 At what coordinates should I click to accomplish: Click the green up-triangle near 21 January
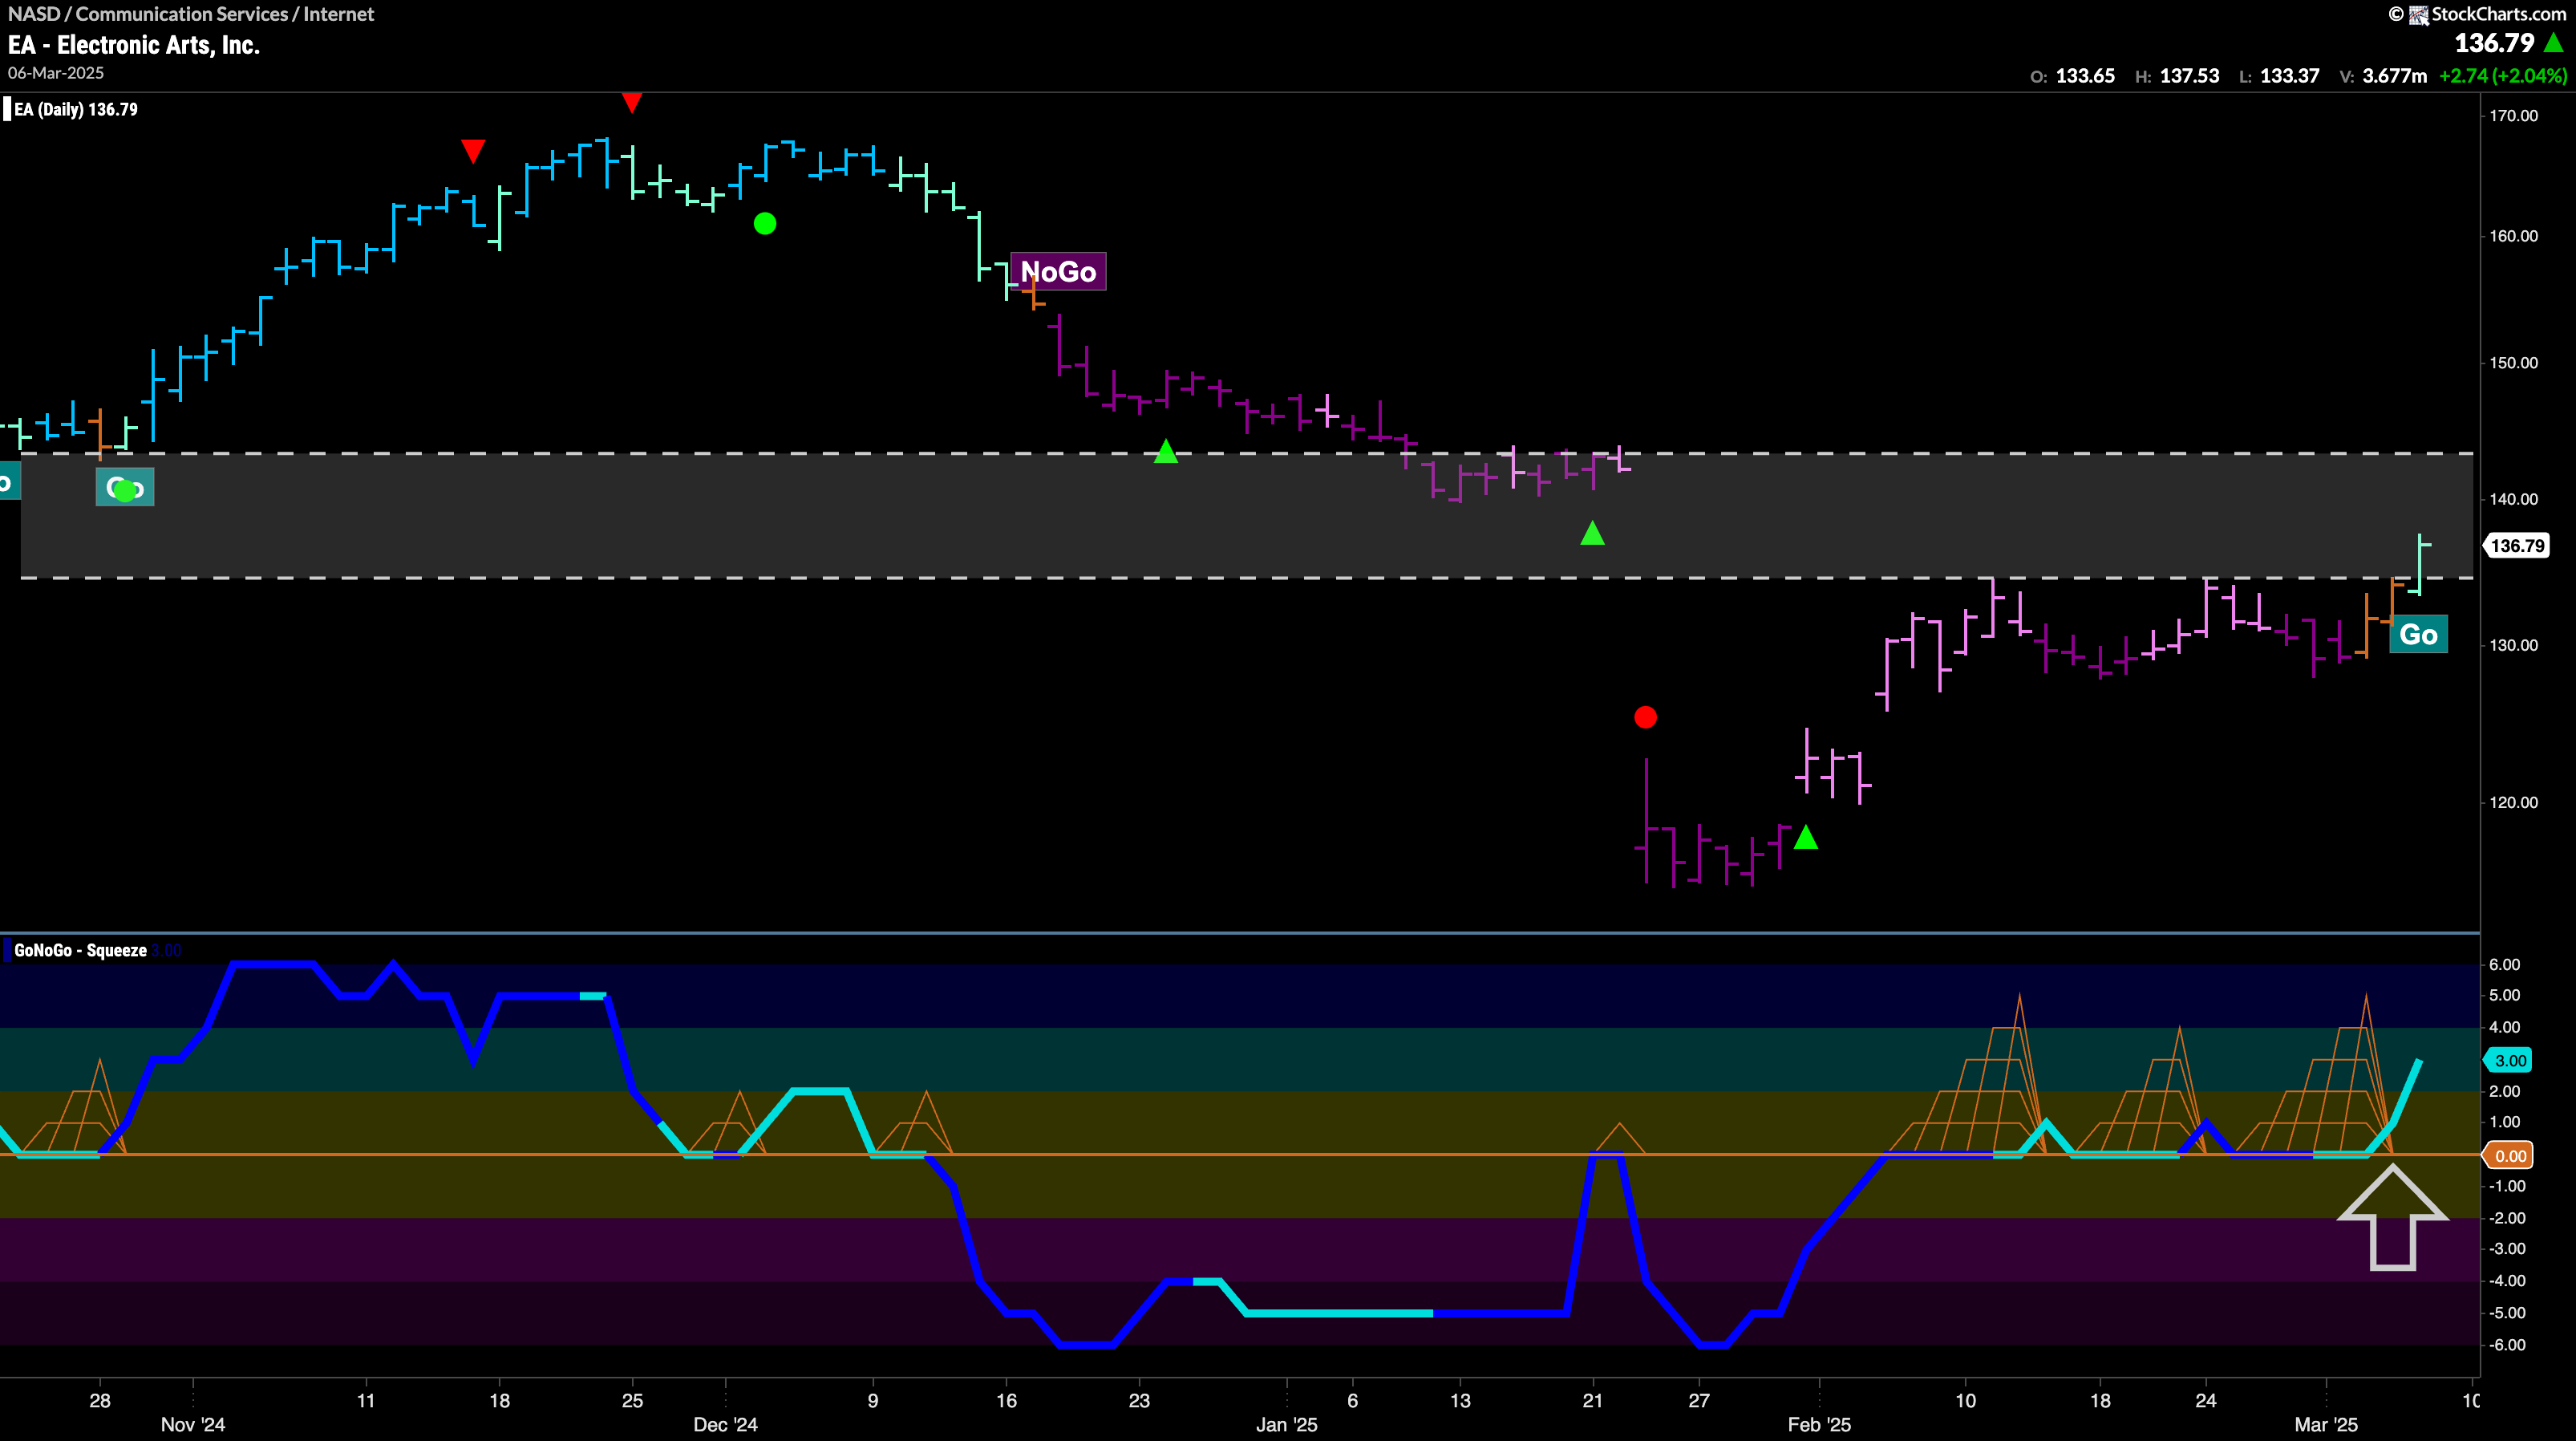(x=1593, y=534)
